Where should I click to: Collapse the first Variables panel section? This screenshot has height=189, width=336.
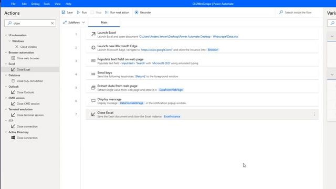click(332, 36)
